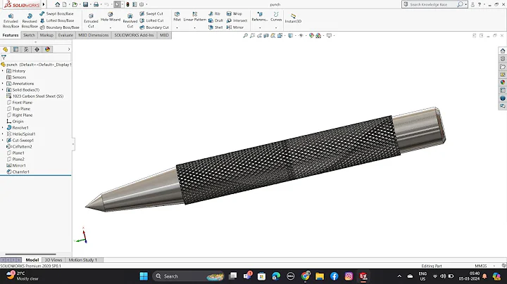Select the Wrap tool
Viewport: 507px width, 284px height.
[x=234, y=13]
